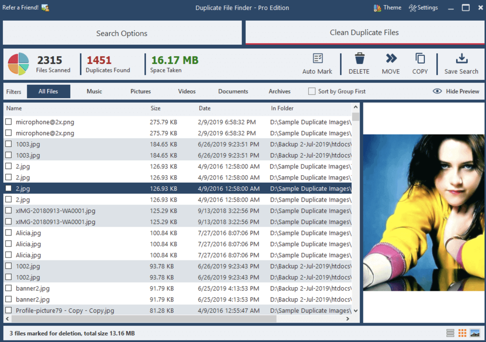Filter results to show only Music
486x342 pixels.
(x=94, y=91)
